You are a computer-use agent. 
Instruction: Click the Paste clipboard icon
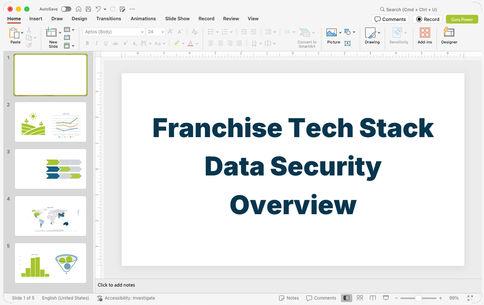pos(14,33)
